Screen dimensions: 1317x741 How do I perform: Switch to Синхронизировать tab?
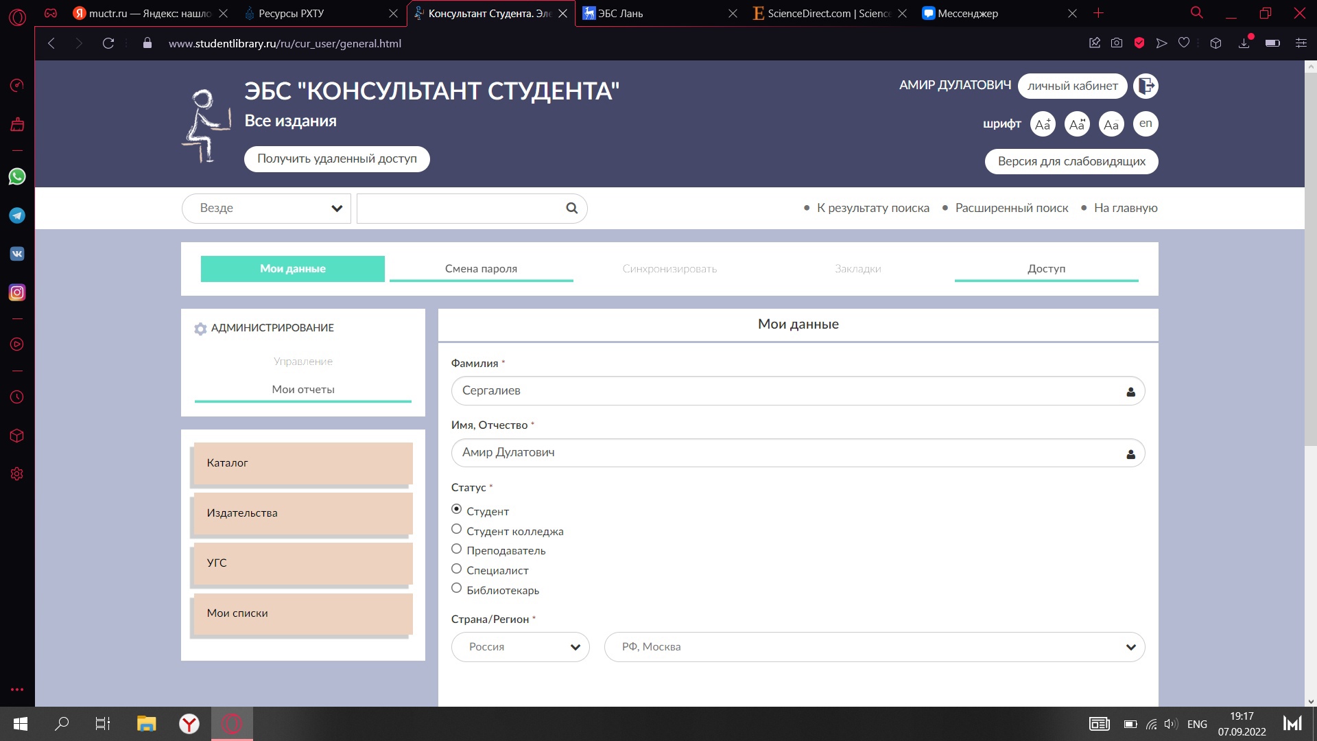pos(669,269)
